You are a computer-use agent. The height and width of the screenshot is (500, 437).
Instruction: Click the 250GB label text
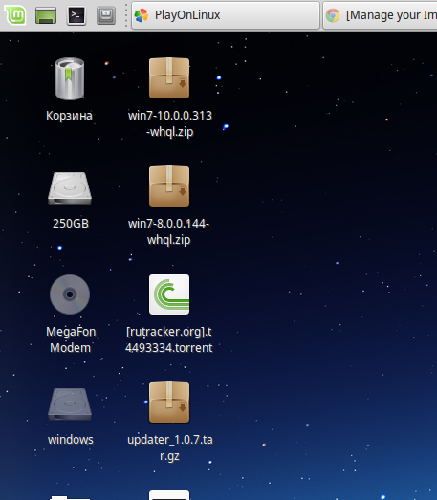(x=71, y=224)
